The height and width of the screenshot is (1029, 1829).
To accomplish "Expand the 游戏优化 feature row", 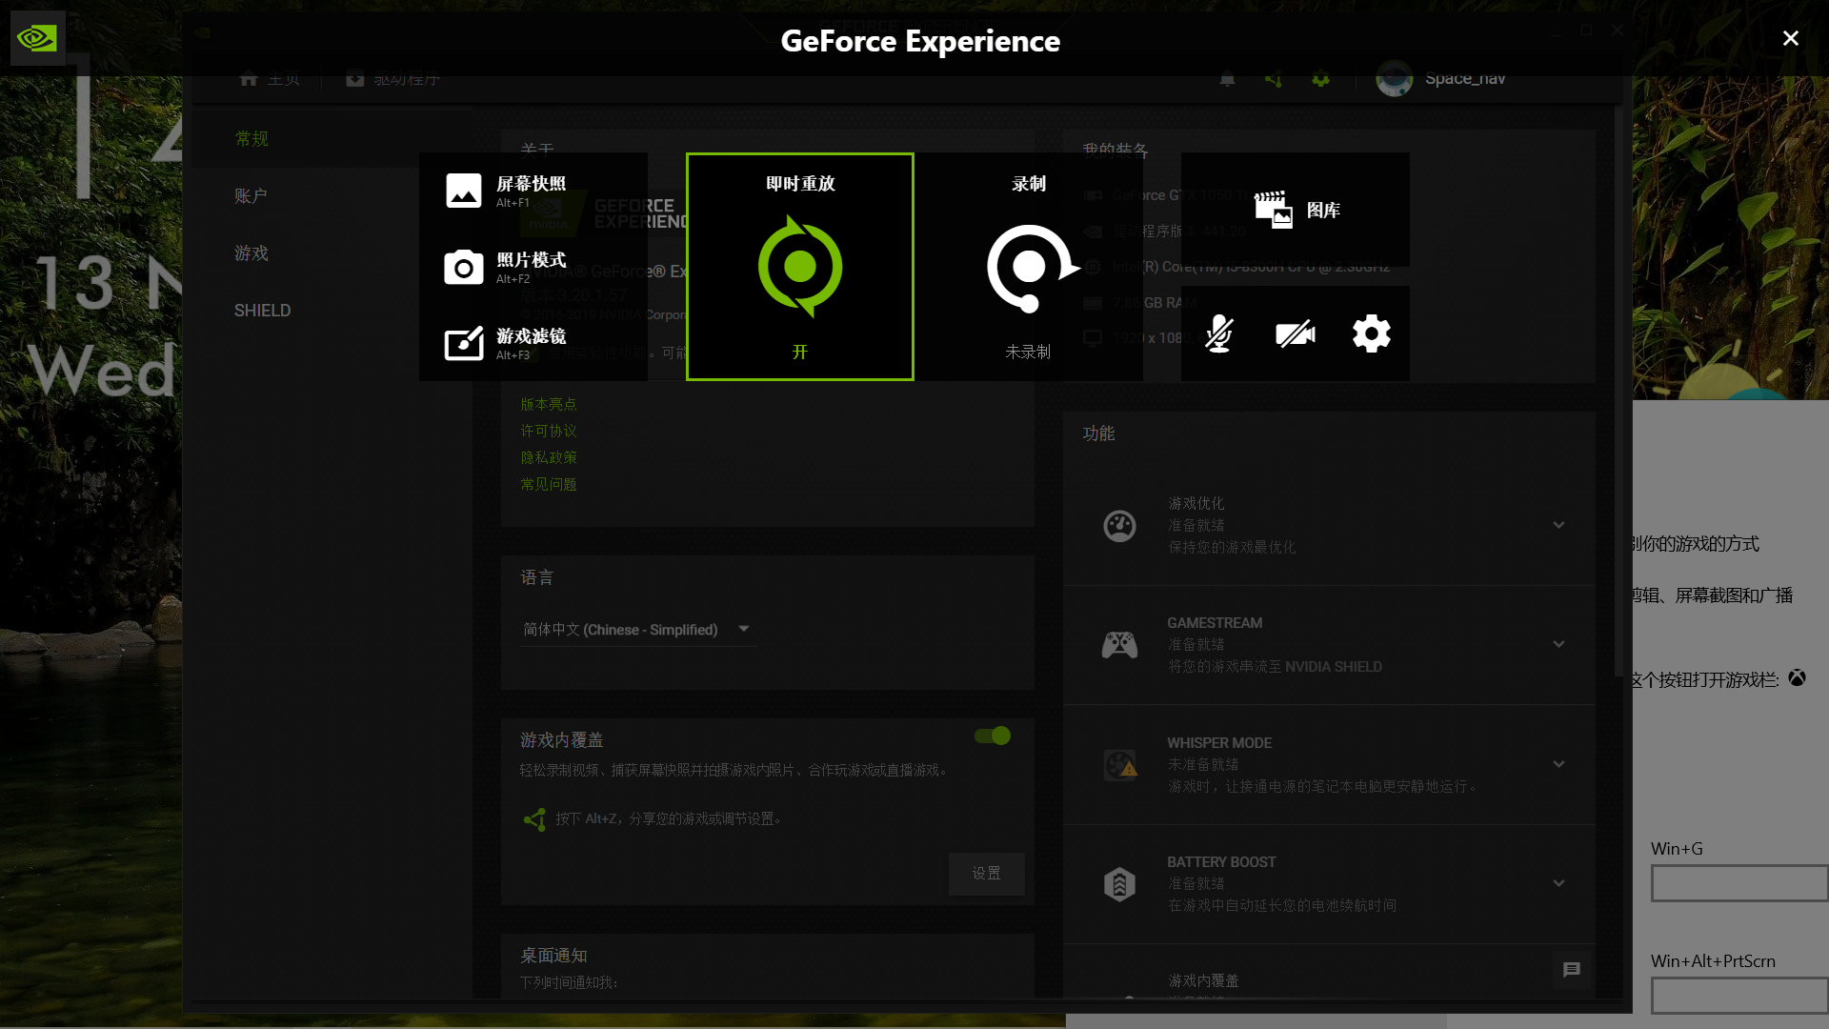I will click(1558, 525).
